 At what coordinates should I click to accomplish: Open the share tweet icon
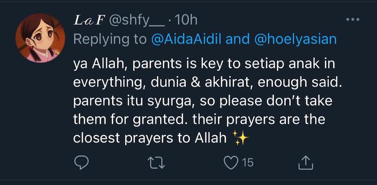coord(305,163)
